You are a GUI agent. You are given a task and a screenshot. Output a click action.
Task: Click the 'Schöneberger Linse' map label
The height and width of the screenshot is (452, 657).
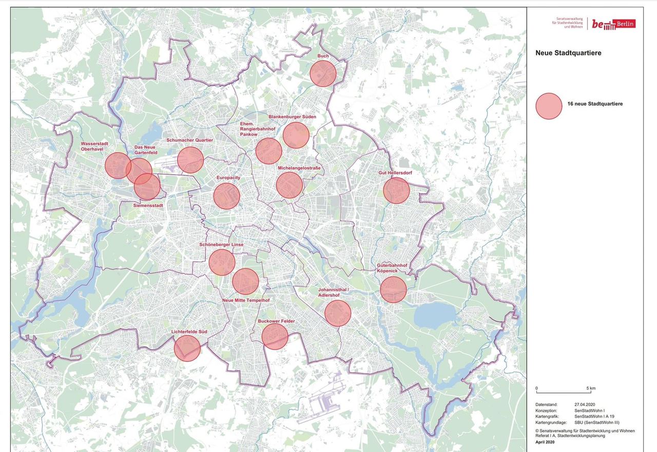point(221,244)
